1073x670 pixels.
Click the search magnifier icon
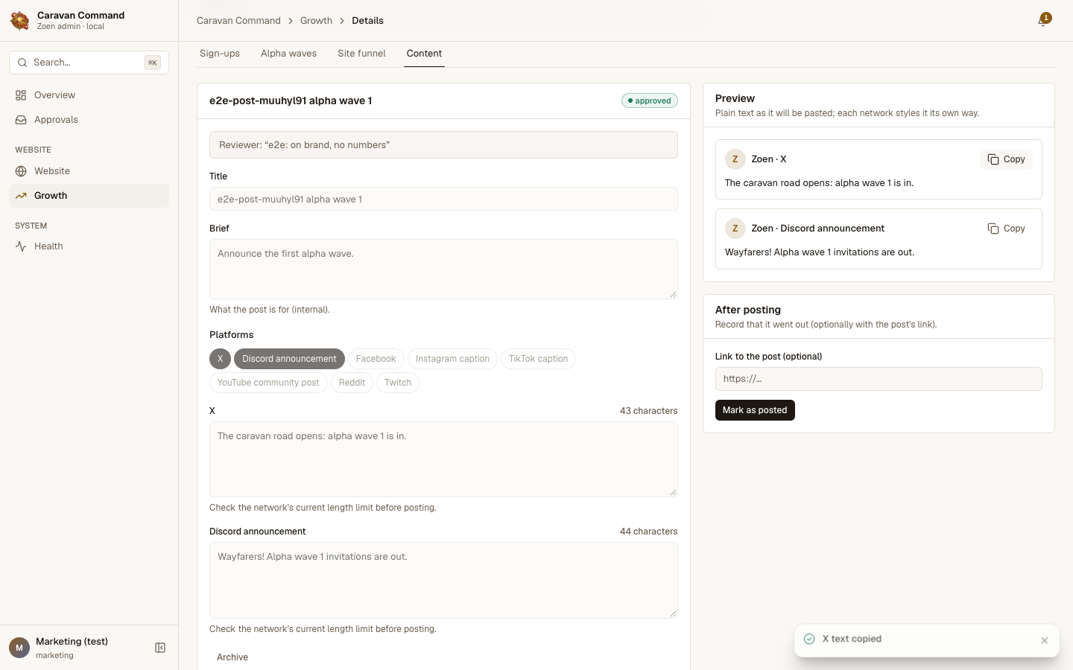coord(22,63)
